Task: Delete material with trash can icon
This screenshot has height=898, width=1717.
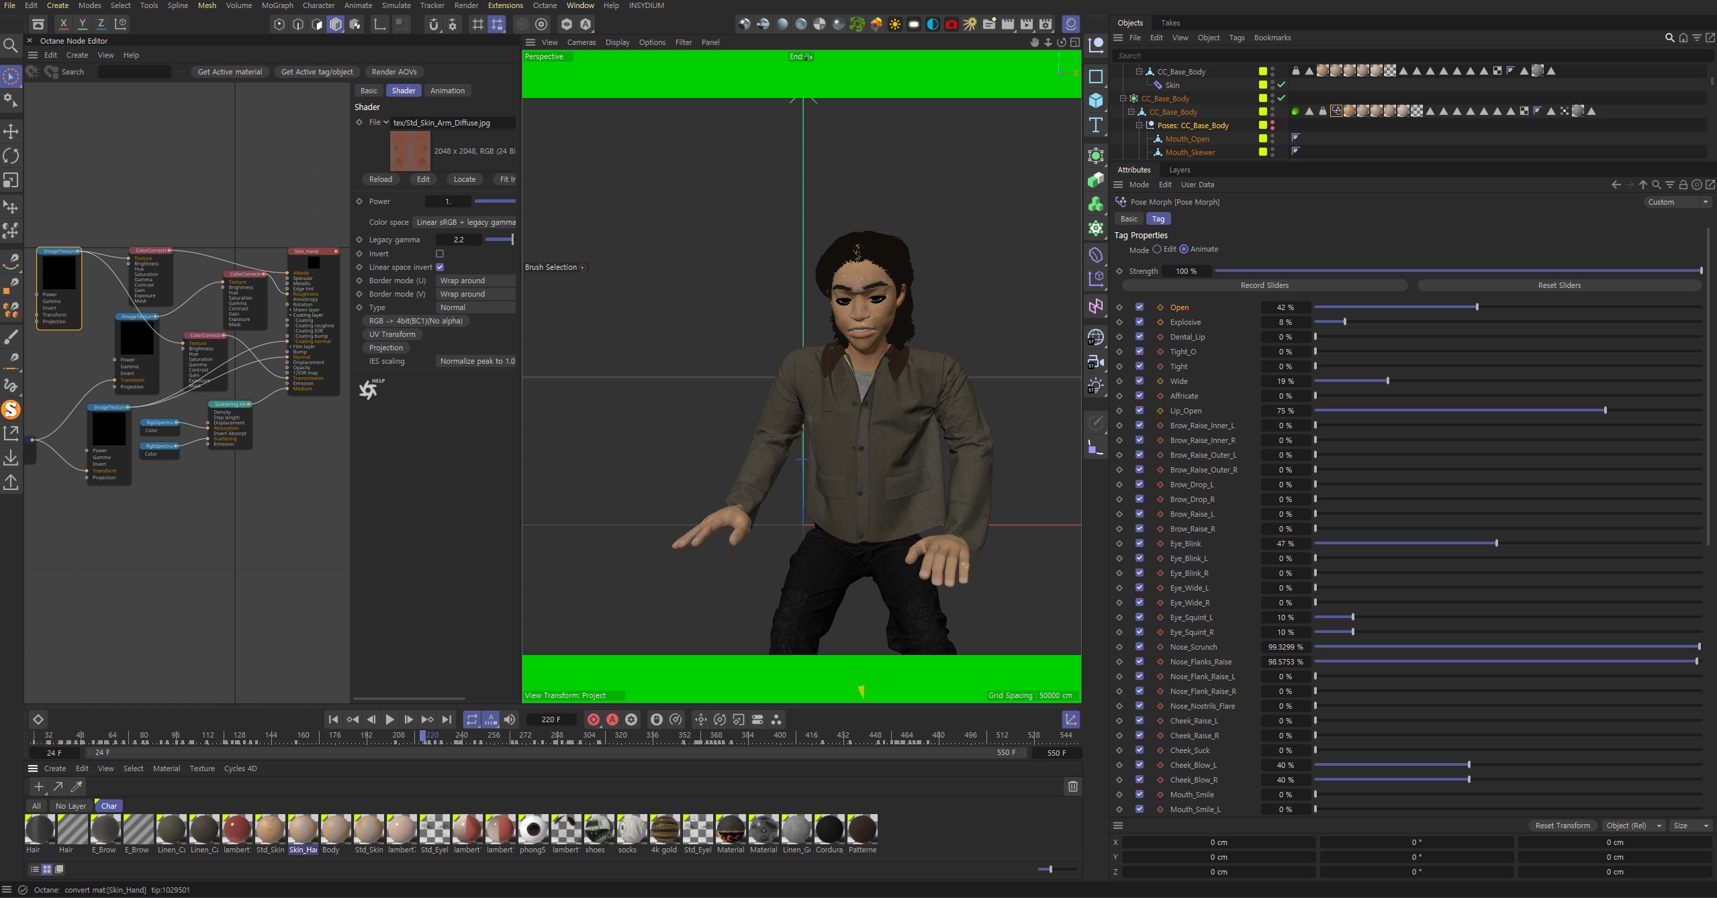Action: pyautogui.click(x=1072, y=787)
